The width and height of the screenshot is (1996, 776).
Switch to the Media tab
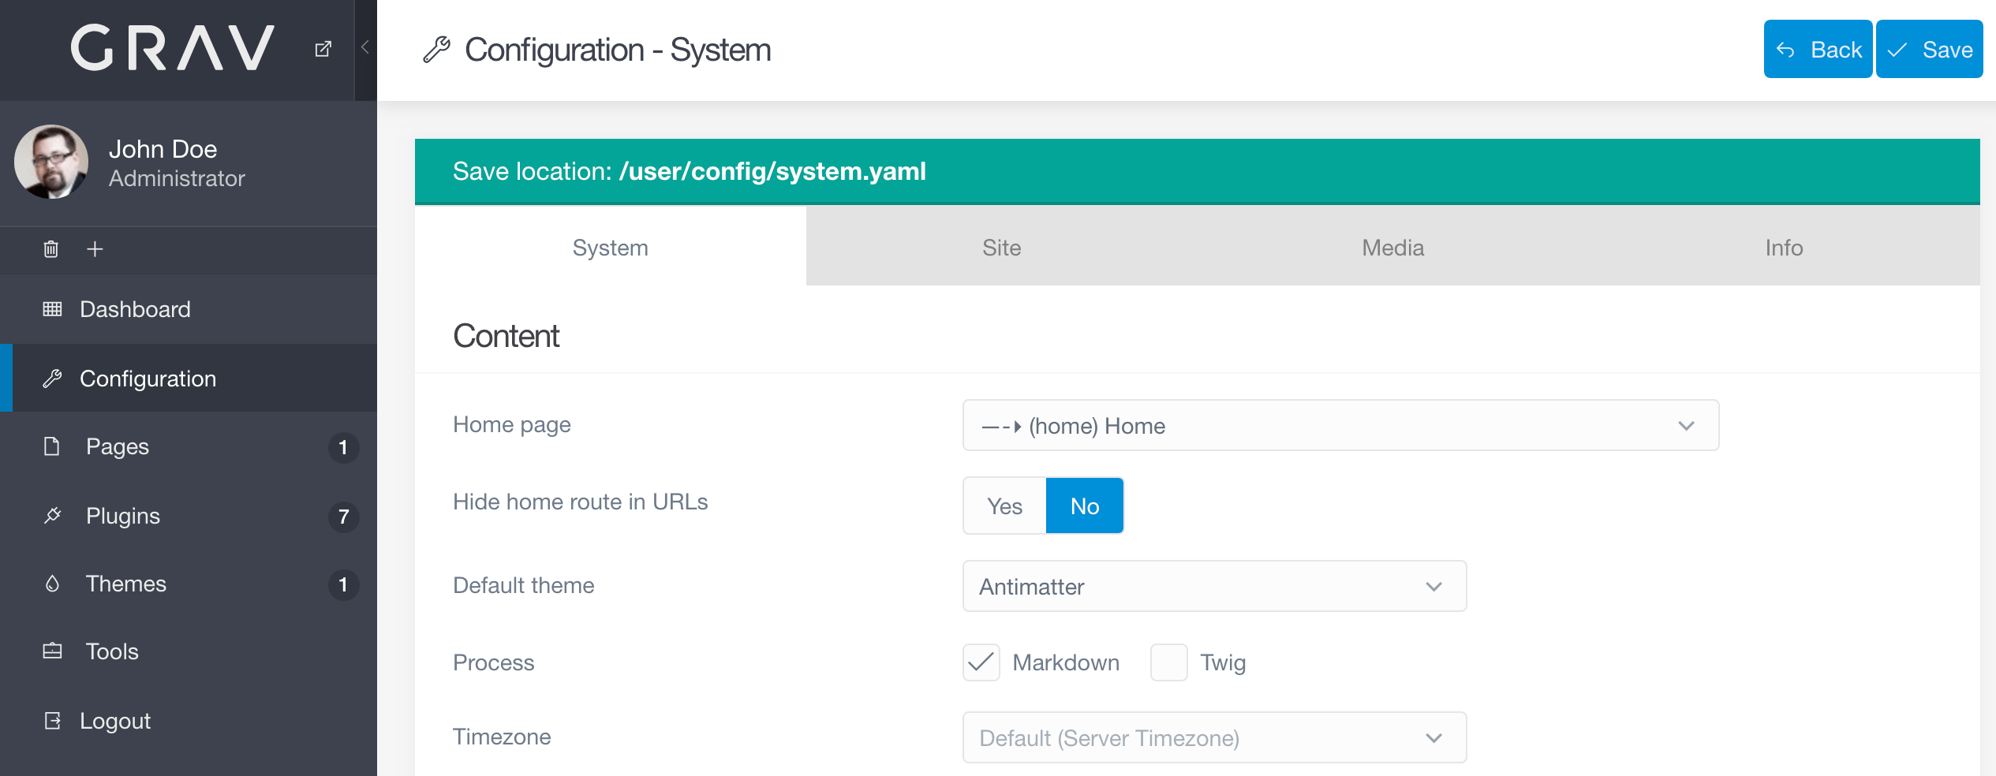1392,247
